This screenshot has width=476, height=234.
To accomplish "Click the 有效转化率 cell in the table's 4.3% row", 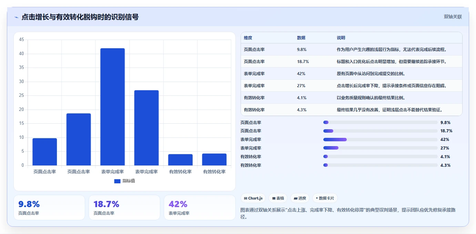I will [x=254, y=110].
